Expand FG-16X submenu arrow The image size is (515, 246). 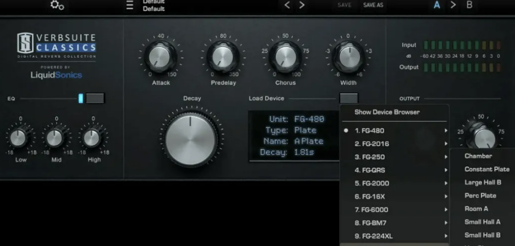tap(446, 196)
